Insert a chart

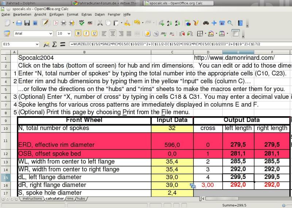click(x=188, y=23)
